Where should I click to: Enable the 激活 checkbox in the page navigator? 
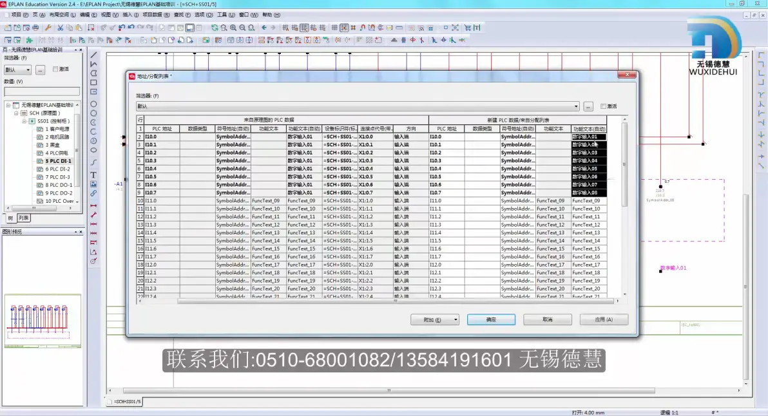coord(55,69)
